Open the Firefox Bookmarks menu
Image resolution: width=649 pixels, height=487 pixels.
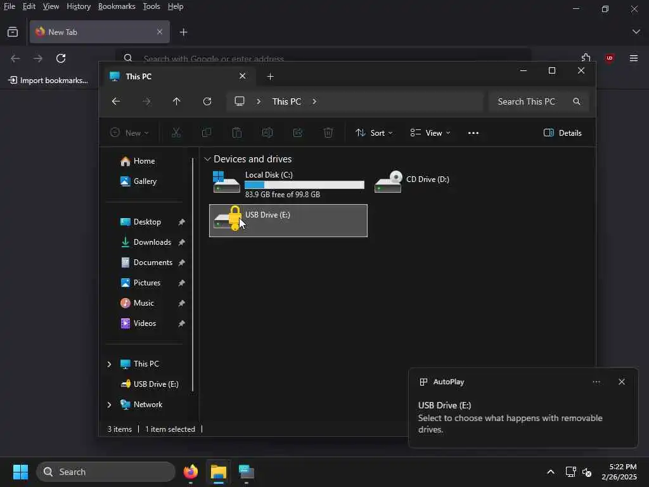pos(117,6)
